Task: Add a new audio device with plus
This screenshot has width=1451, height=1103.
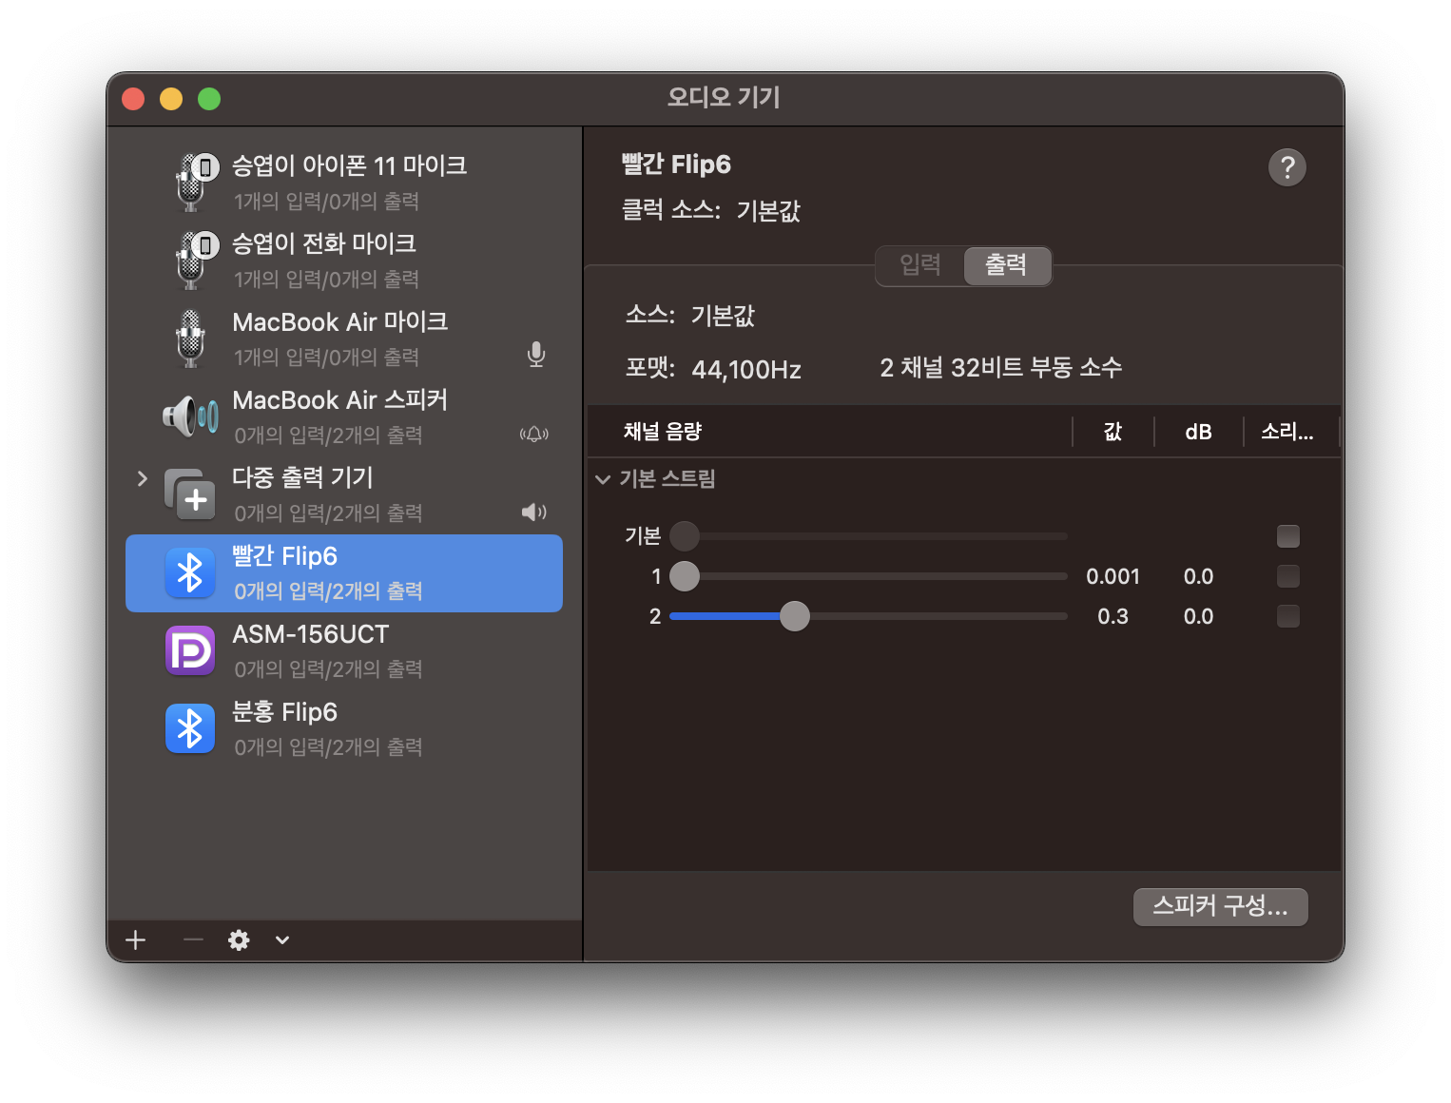Action: [136, 940]
